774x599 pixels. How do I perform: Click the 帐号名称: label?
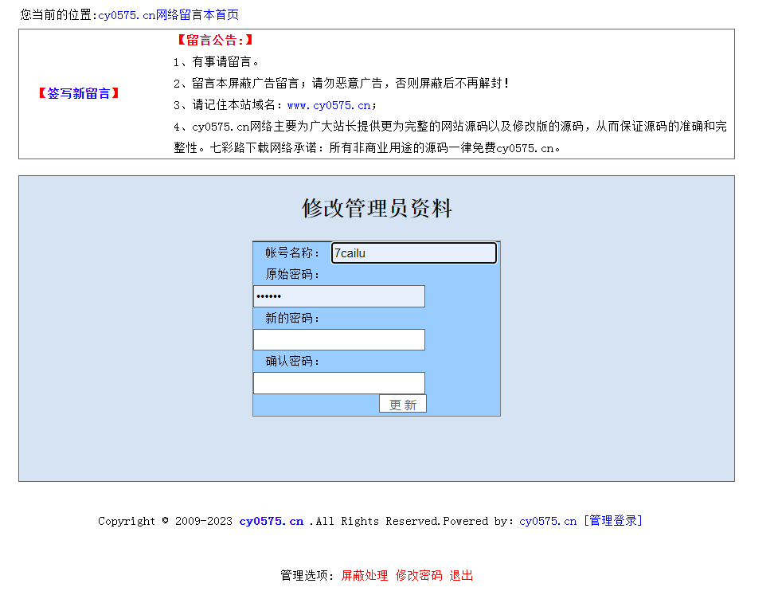(292, 253)
